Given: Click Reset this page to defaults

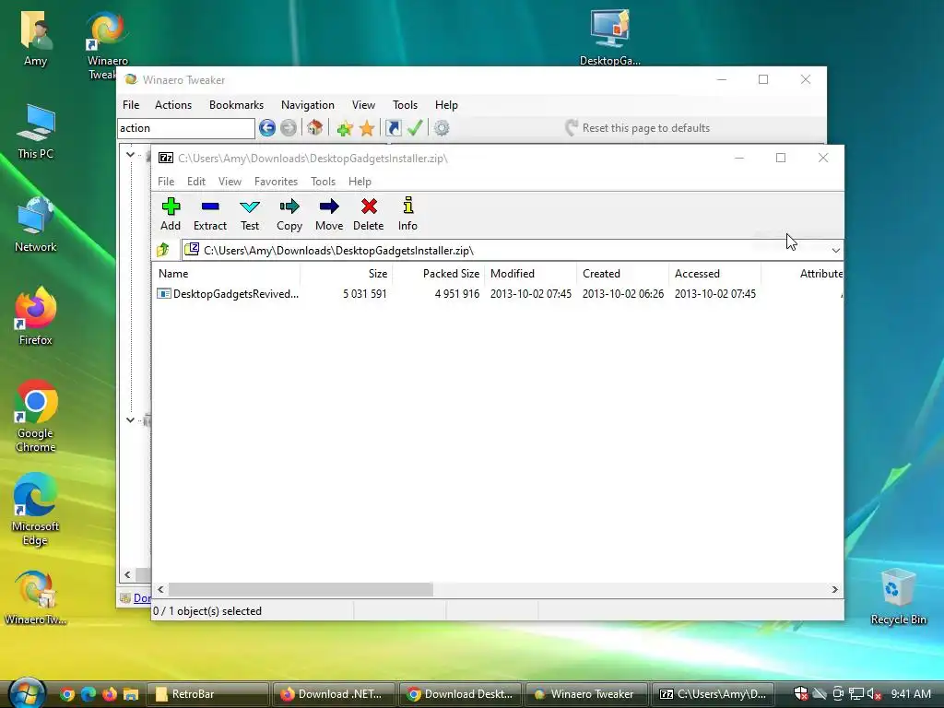Looking at the screenshot, I should pyautogui.click(x=638, y=127).
